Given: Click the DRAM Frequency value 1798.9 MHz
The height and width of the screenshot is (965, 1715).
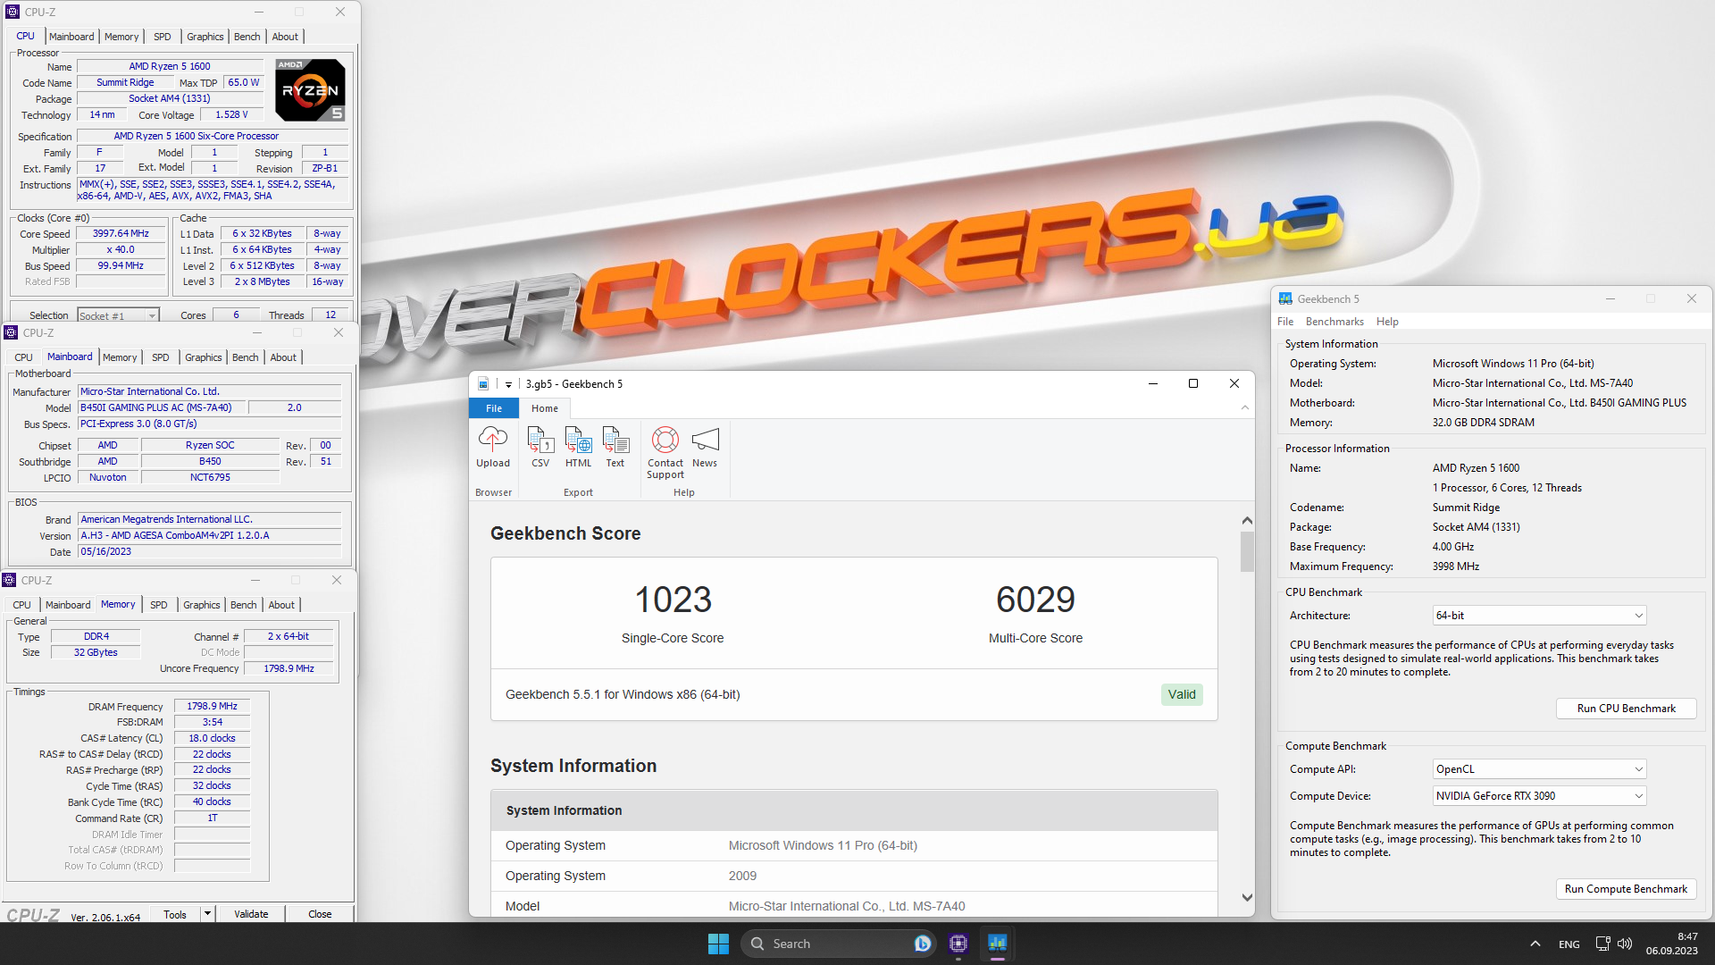Looking at the screenshot, I should tap(212, 707).
